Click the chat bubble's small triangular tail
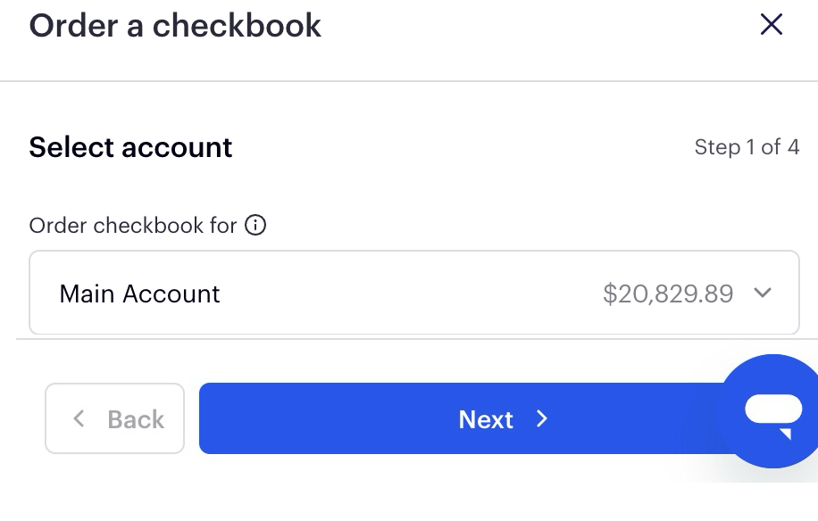 [x=786, y=434]
